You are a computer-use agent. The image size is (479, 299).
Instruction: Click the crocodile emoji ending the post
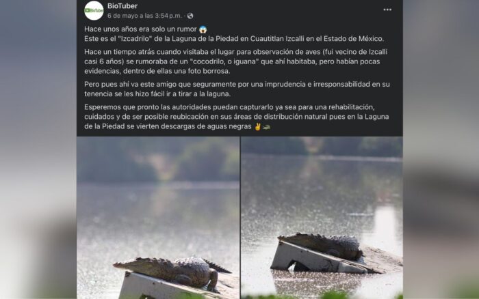(x=266, y=127)
